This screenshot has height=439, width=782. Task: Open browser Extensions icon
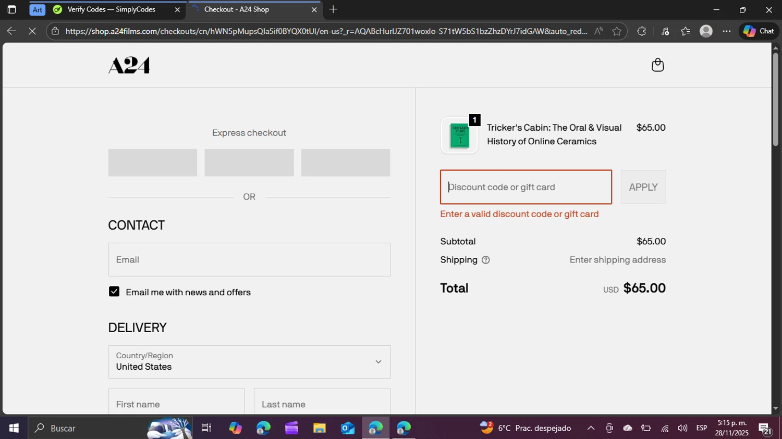tap(641, 31)
